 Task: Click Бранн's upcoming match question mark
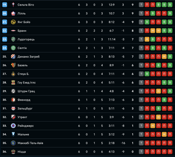pos(141,31)
